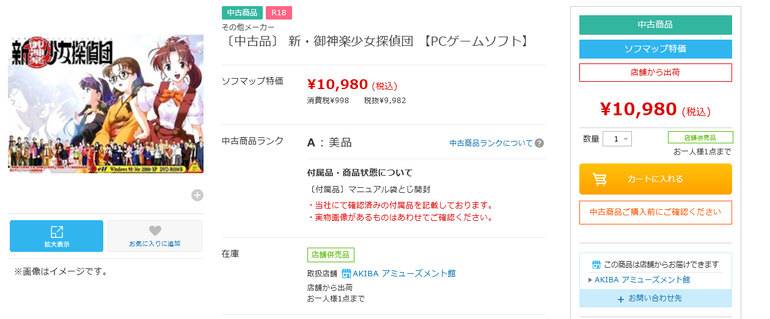Click the enlarge display icon (拡大表示)

[x=57, y=232]
